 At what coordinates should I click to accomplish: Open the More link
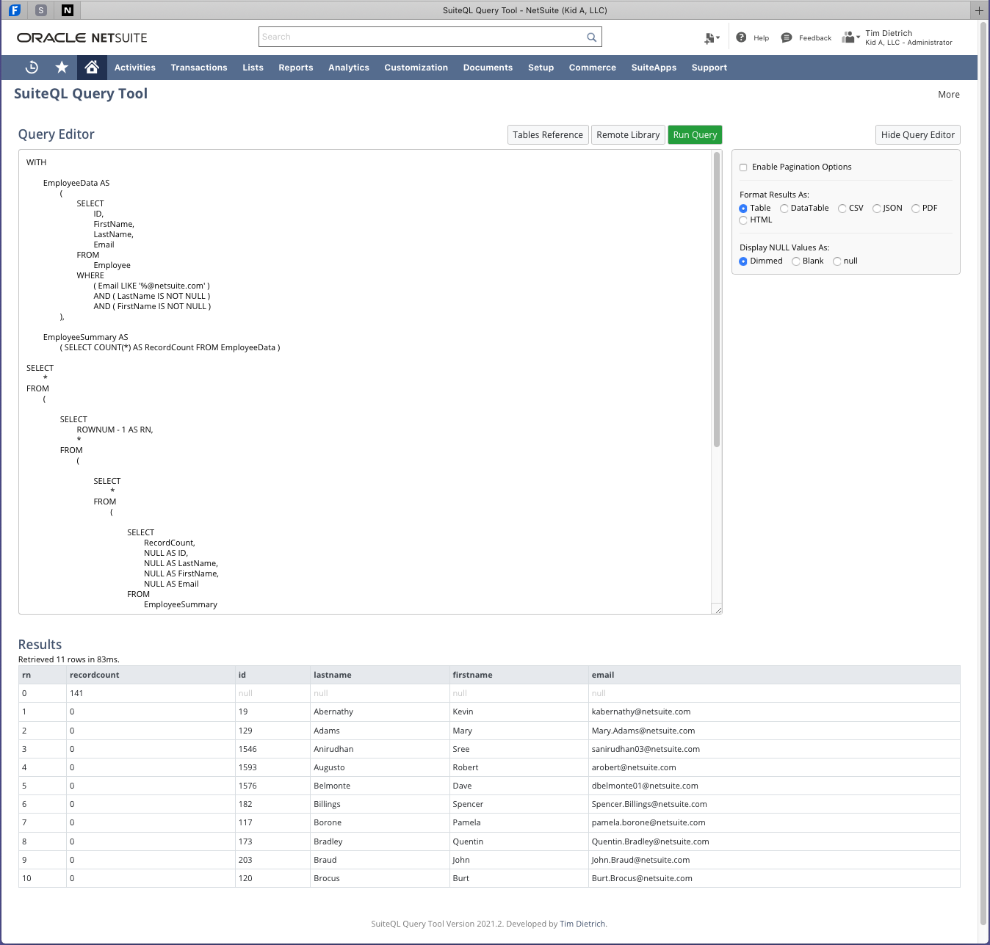pos(949,95)
